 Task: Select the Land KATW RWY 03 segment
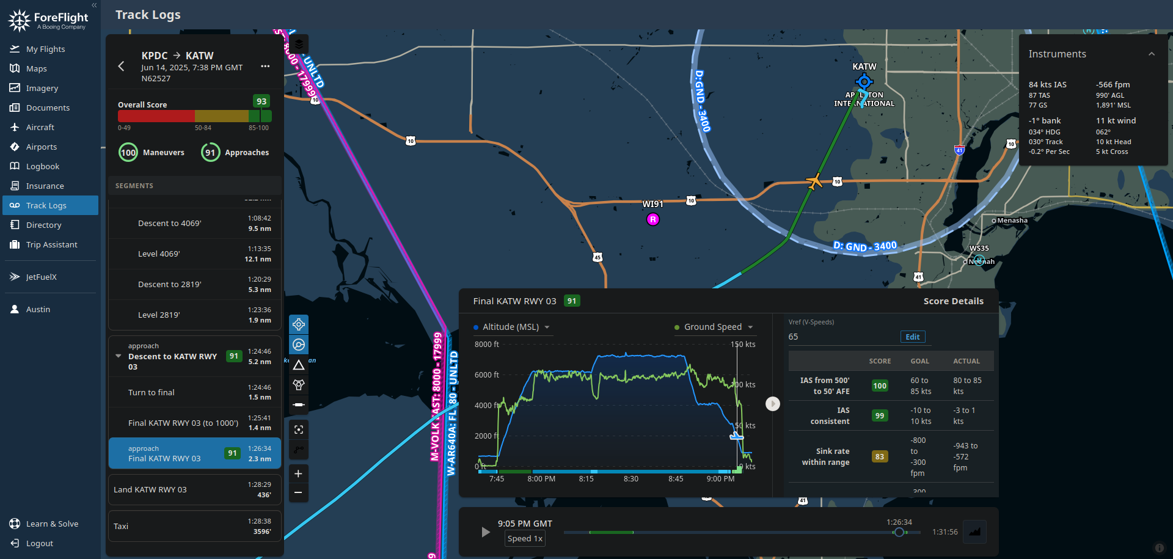(x=195, y=489)
